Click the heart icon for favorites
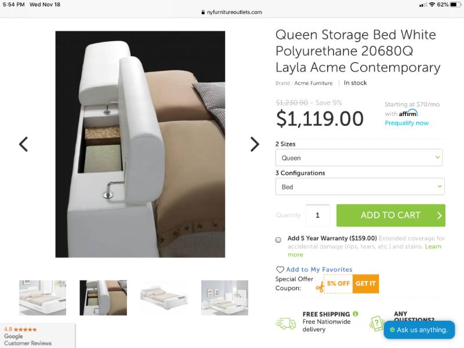464x348 pixels. coord(280,270)
